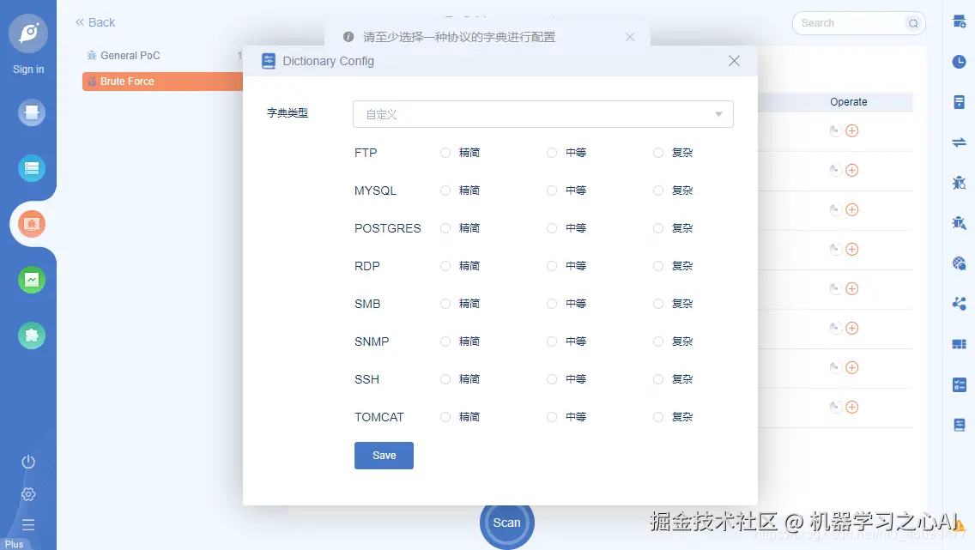Click the clock history icon on right sidebar
Screen dimensions: 975x550
tap(960, 62)
